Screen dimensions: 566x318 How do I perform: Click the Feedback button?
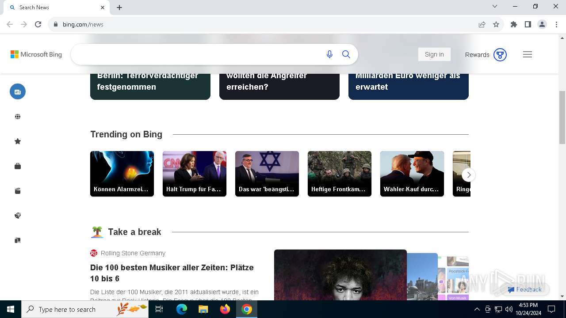coord(525,289)
